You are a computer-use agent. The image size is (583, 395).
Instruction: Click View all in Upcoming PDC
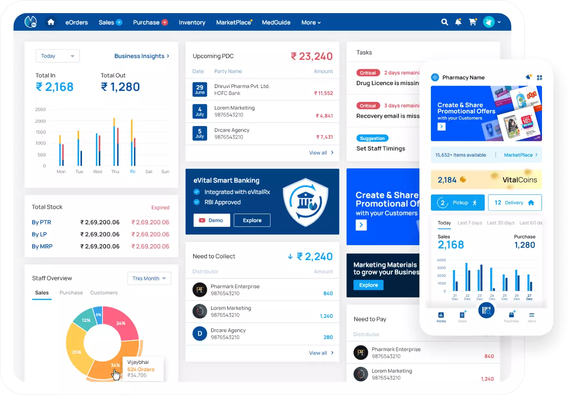321,153
